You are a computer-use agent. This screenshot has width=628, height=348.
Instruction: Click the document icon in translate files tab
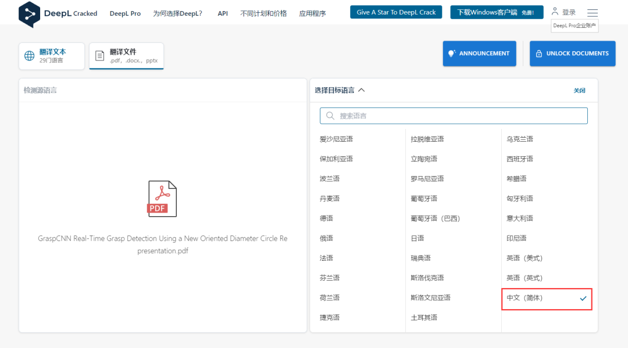point(100,56)
